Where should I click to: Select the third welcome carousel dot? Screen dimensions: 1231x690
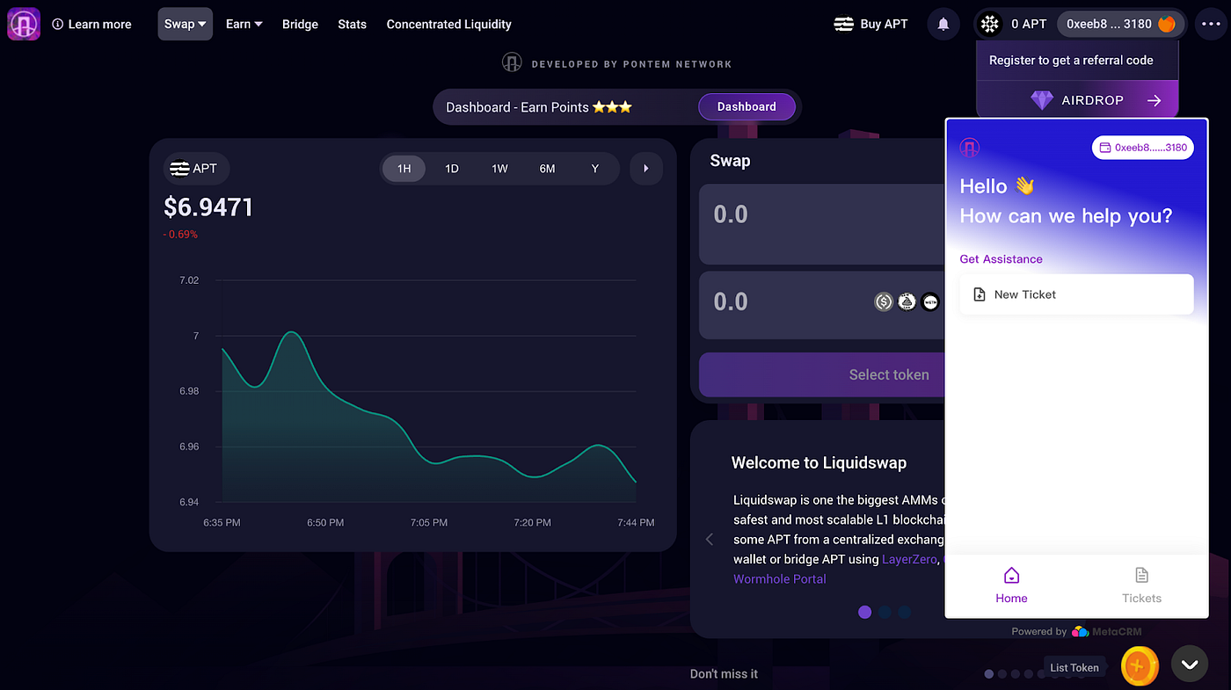(x=904, y=612)
